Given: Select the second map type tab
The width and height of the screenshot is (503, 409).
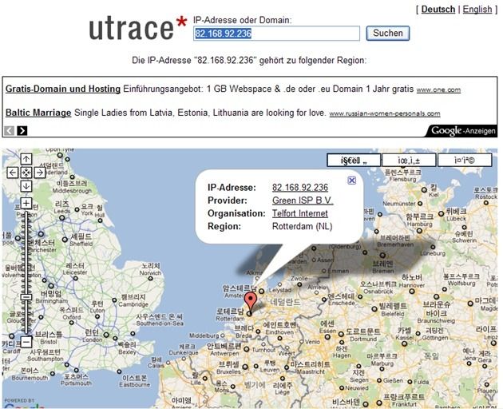Looking at the screenshot, I should click(x=409, y=161).
